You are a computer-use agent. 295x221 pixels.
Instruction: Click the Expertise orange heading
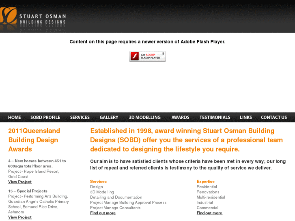pos(206,182)
